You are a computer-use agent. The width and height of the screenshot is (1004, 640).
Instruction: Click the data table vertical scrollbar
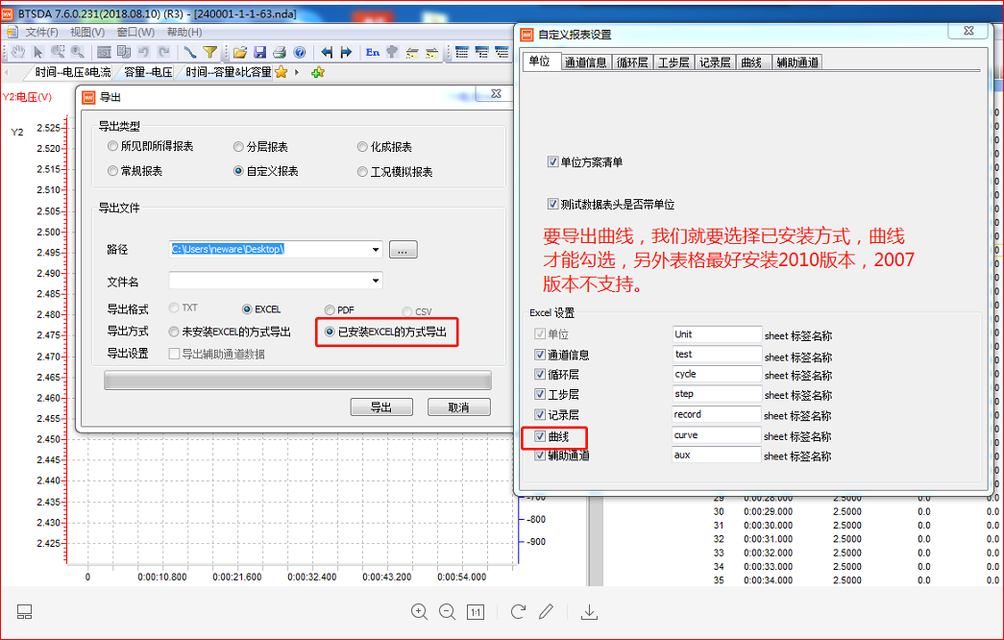coord(596,540)
